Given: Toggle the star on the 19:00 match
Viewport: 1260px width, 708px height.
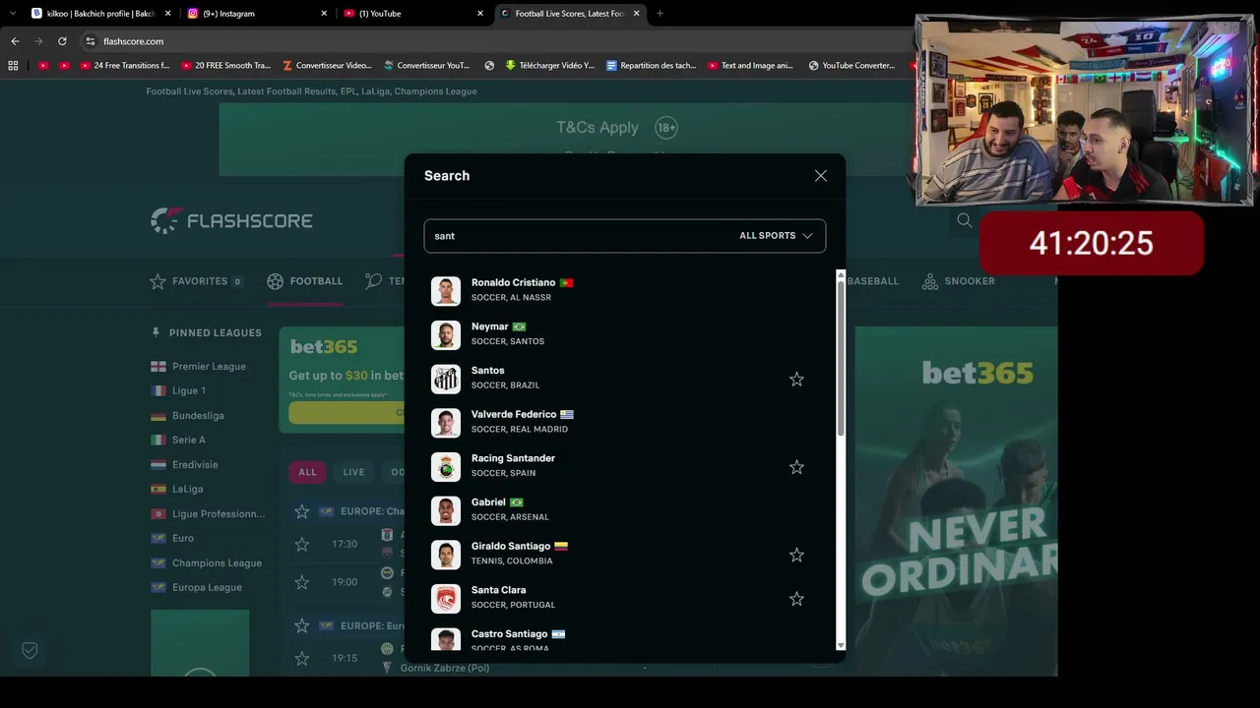Looking at the screenshot, I should (302, 582).
